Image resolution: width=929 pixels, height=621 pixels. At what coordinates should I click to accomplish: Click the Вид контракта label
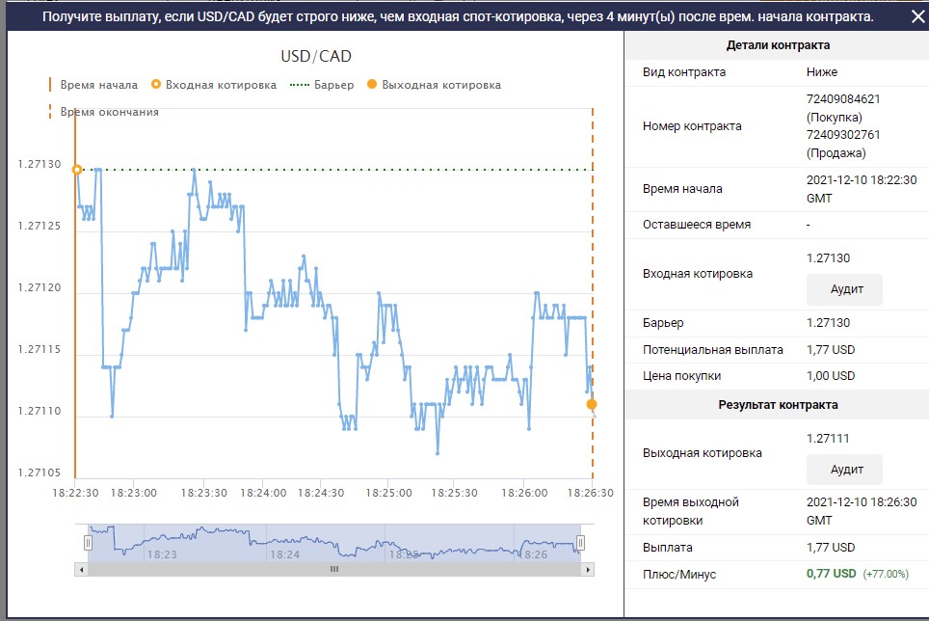(x=684, y=72)
